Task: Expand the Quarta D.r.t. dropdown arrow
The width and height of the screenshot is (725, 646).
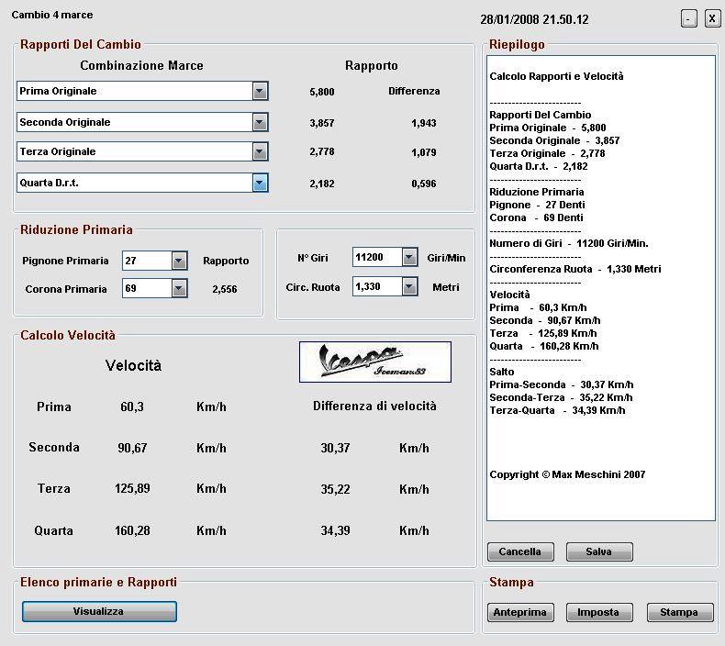Action: 260,184
